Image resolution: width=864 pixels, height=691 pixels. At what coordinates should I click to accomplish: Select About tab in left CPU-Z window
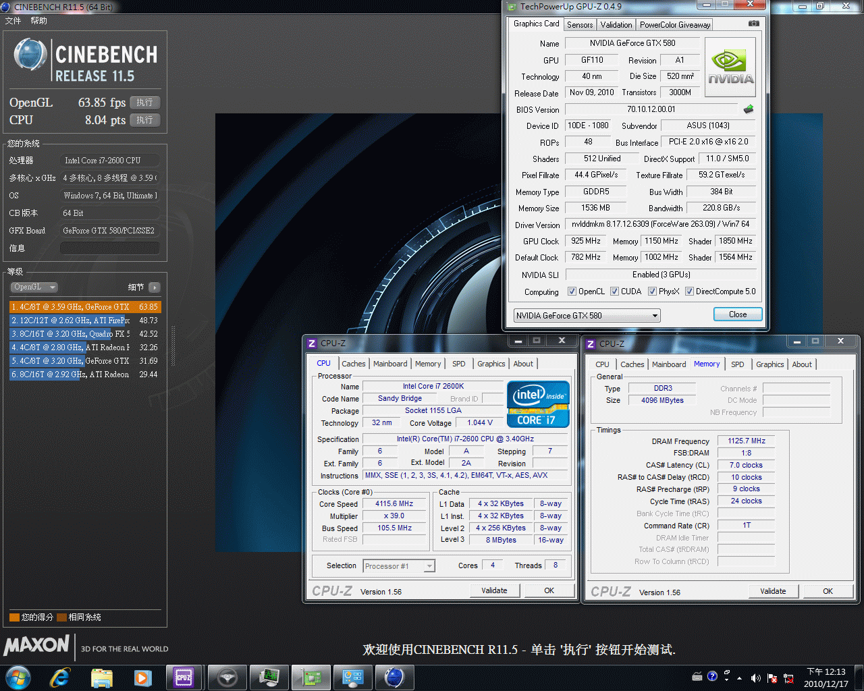pos(523,364)
